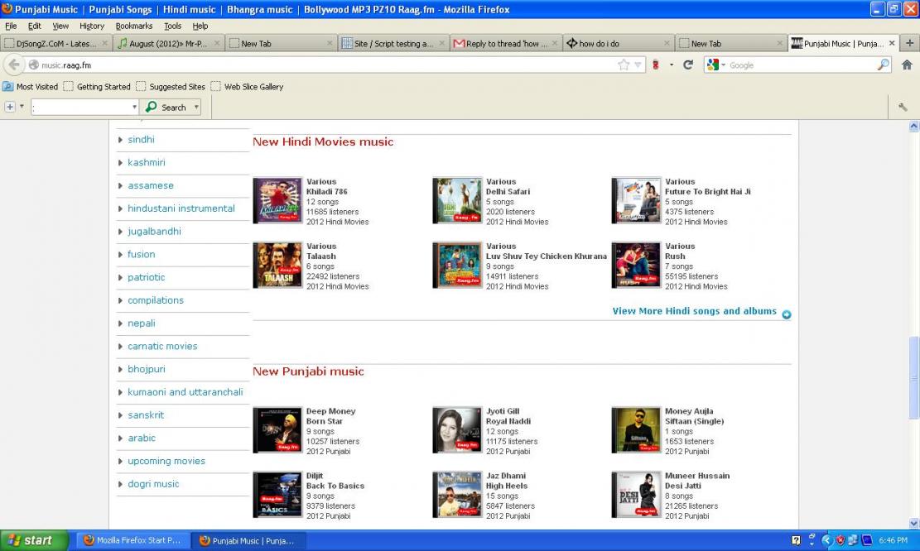Click the Siftaan (Single) album cover
The height and width of the screenshot is (551, 920).
coord(636,430)
